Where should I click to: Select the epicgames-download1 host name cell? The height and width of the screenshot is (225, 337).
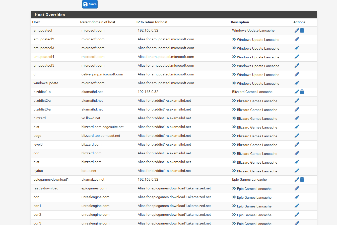[x=51, y=179]
